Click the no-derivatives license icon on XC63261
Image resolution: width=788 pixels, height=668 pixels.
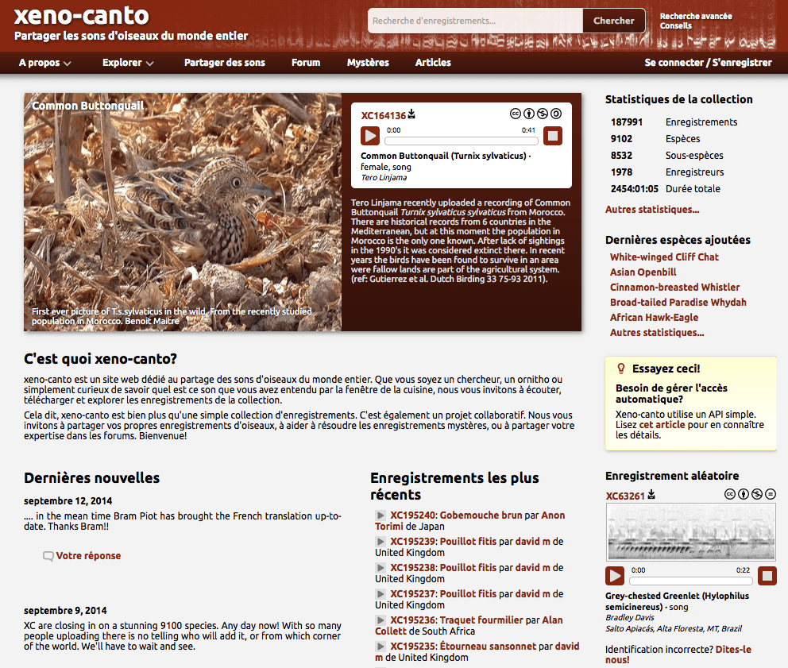point(771,494)
